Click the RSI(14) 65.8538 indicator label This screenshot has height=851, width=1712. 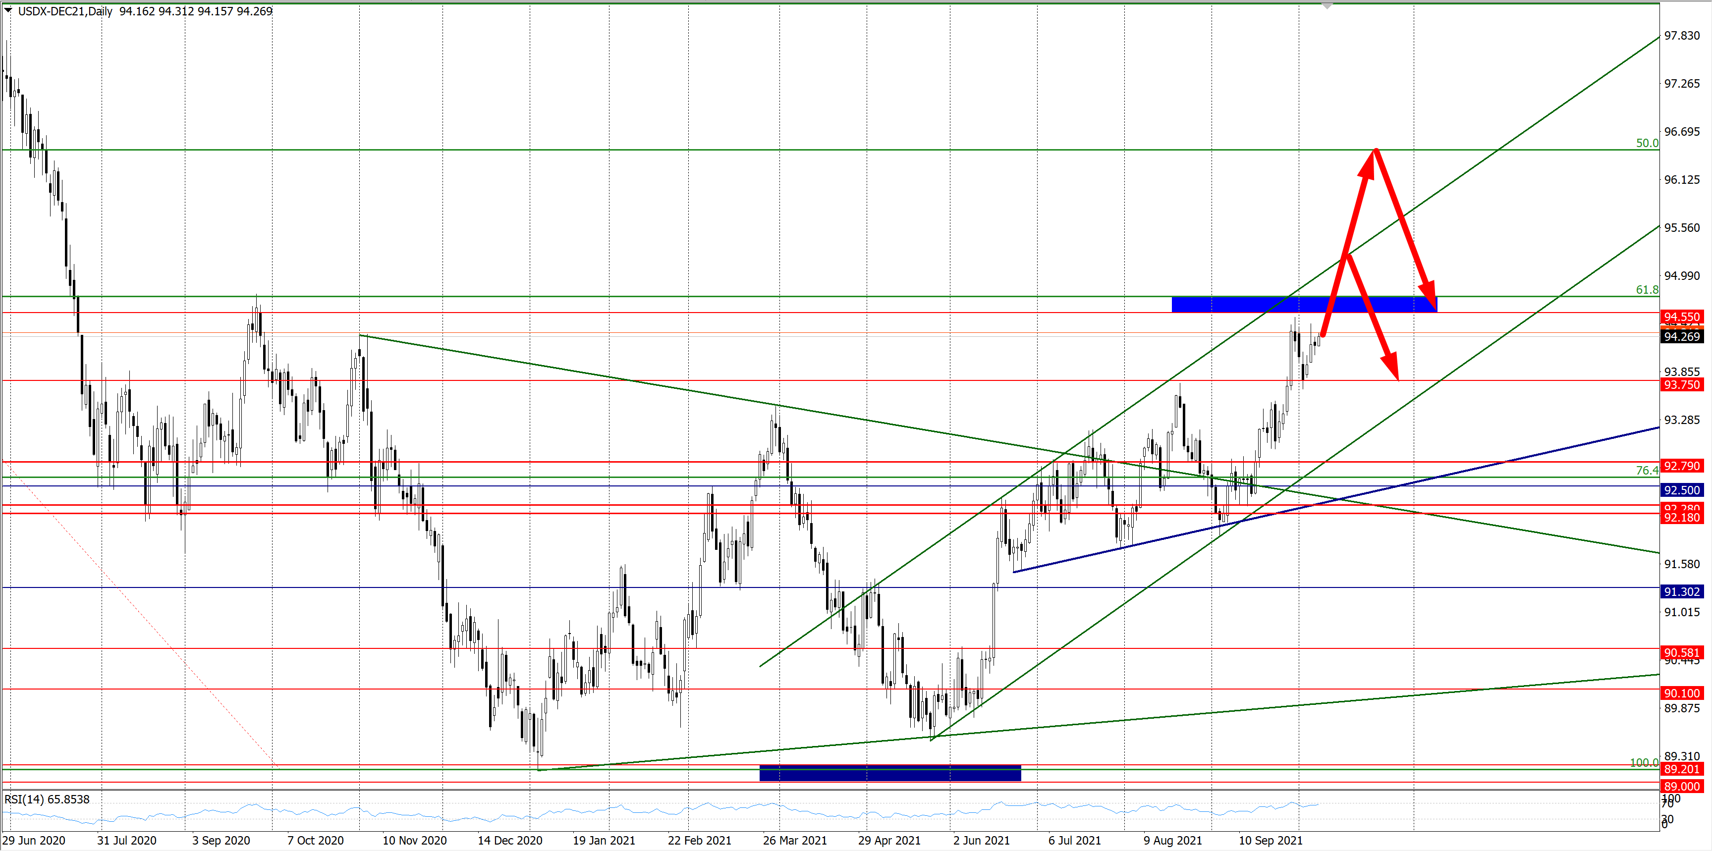(x=47, y=799)
